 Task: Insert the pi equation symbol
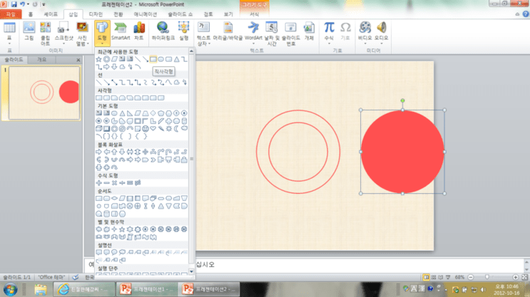pos(329,33)
